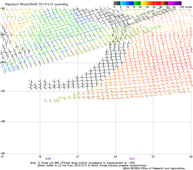Viewport: 193px width, 170px height.
Task: Click the 'Note: 1) Times are GMT' line
Action: [82, 163]
